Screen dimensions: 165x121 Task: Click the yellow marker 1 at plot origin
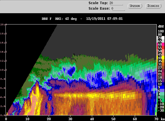coord(7,114)
